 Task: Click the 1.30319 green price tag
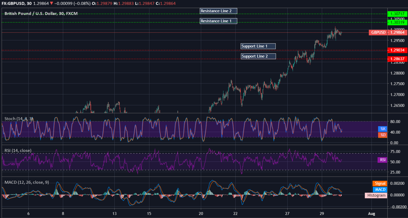point(397,22)
